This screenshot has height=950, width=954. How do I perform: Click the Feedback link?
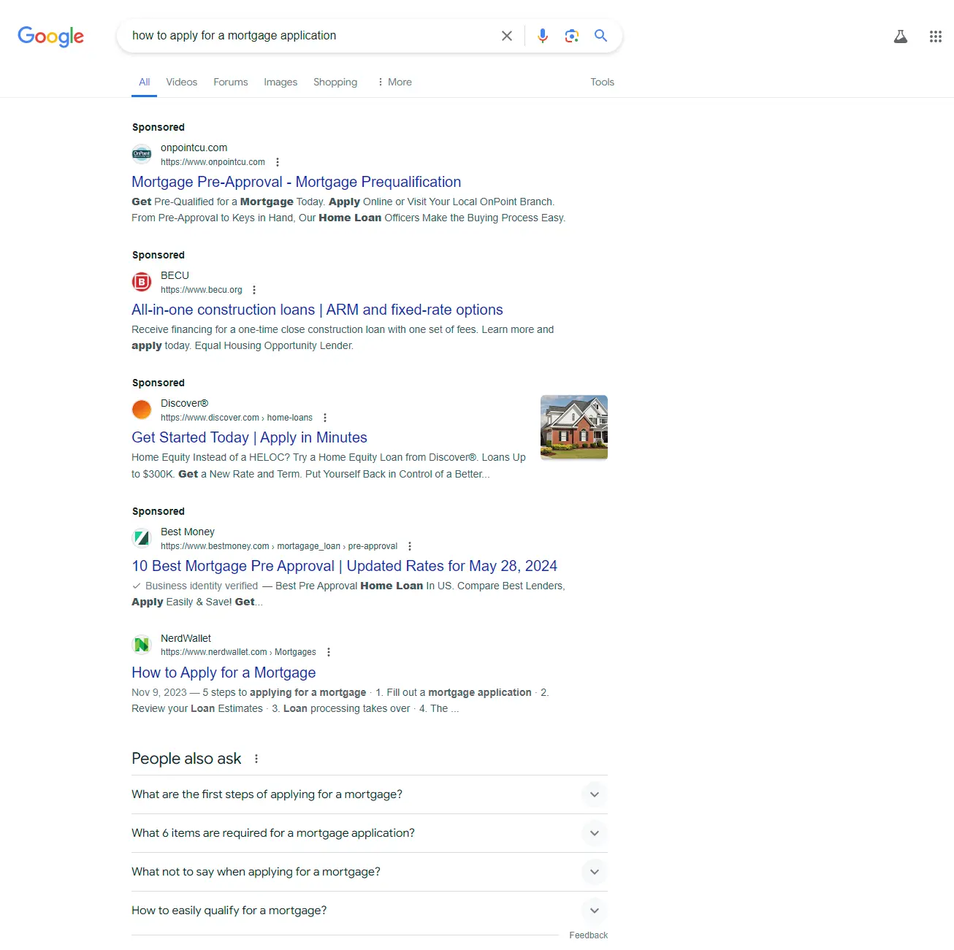tap(589, 935)
